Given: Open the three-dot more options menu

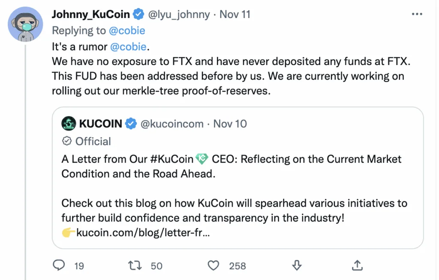Looking at the screenshot, I should coord(417,13).
